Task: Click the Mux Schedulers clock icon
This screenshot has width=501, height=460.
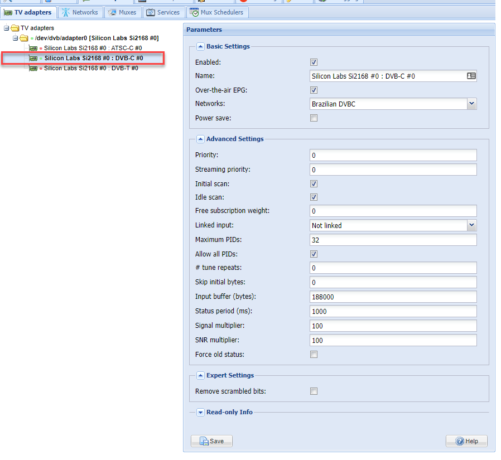Action: pos(194,12)
